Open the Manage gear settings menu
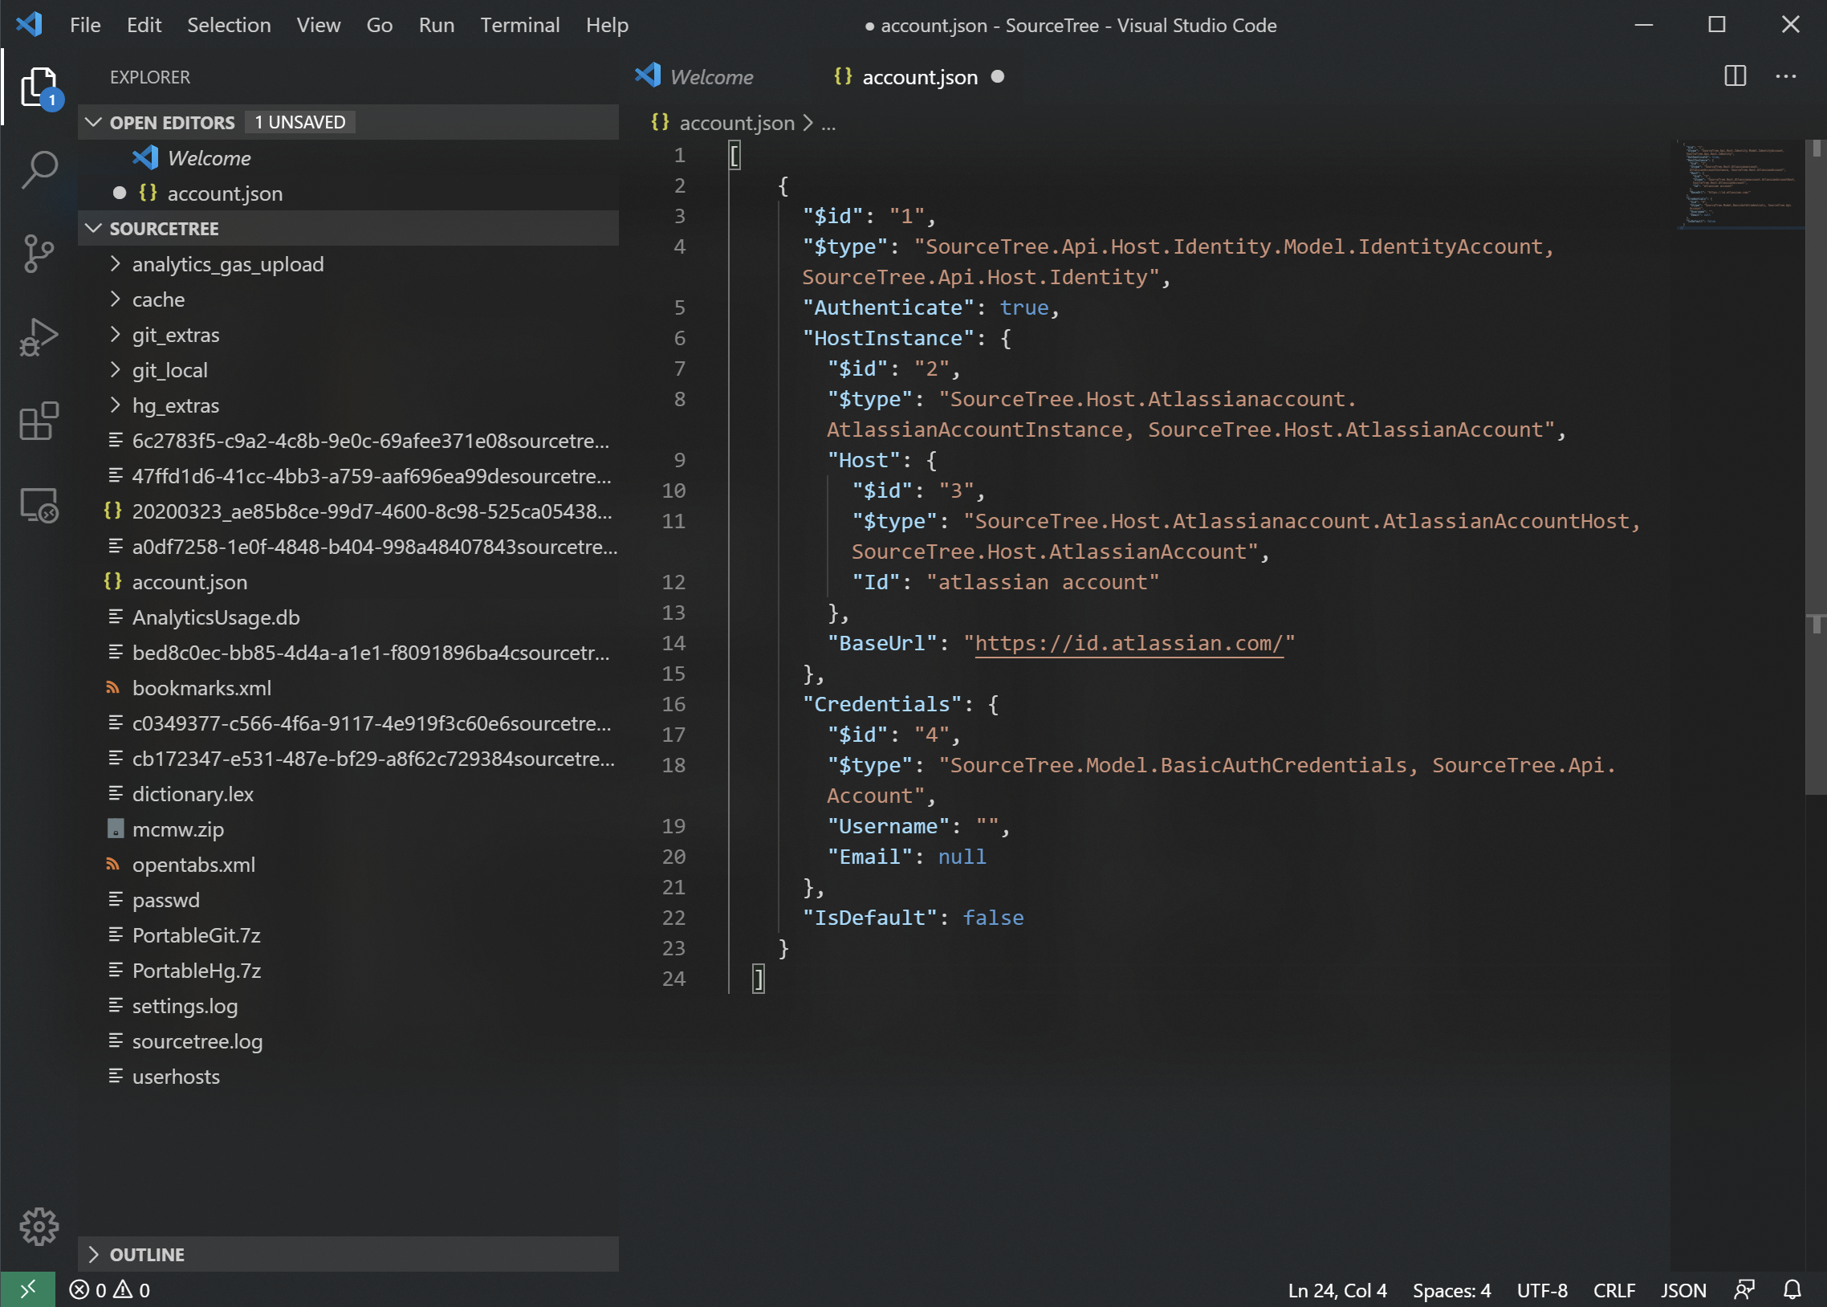Screen dimensions: 1827x1307 [x=39, y=1227]
